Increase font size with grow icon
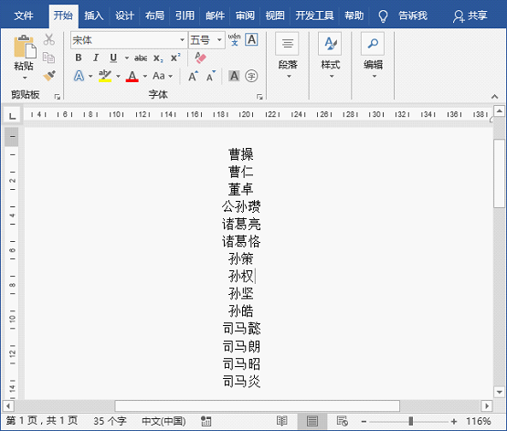Screen dimensions: 507x431 193,77
